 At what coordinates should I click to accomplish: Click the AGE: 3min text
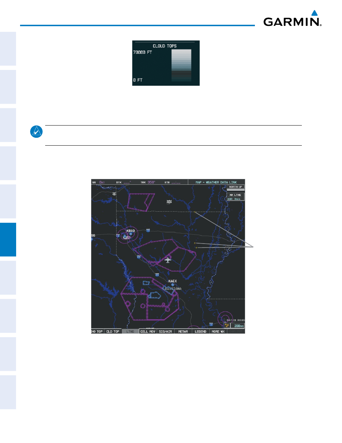pyautogui.click(x=234, y=199)
